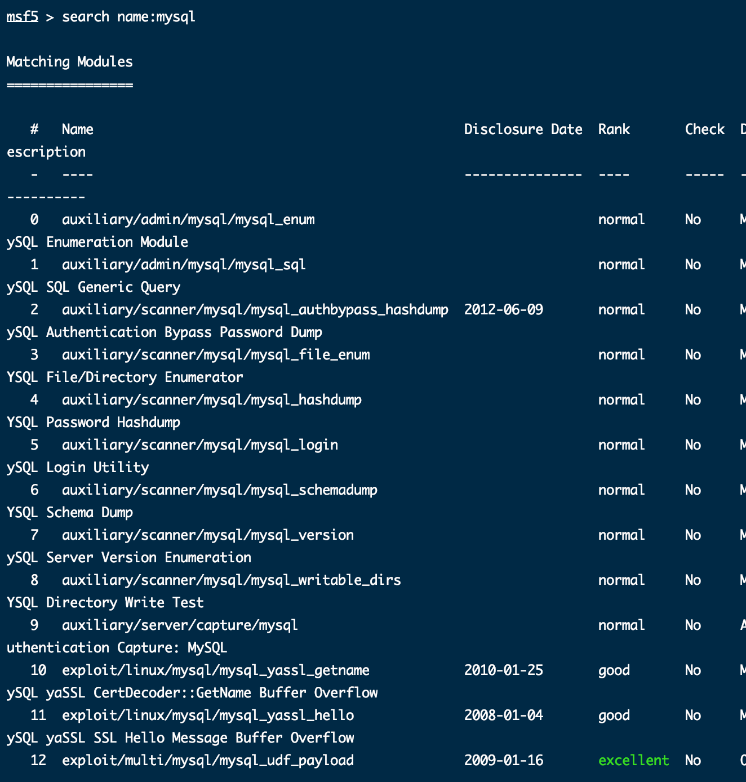Click 'ySQL Login Utility' description
The image size is (746, 782).
(78, 468)
